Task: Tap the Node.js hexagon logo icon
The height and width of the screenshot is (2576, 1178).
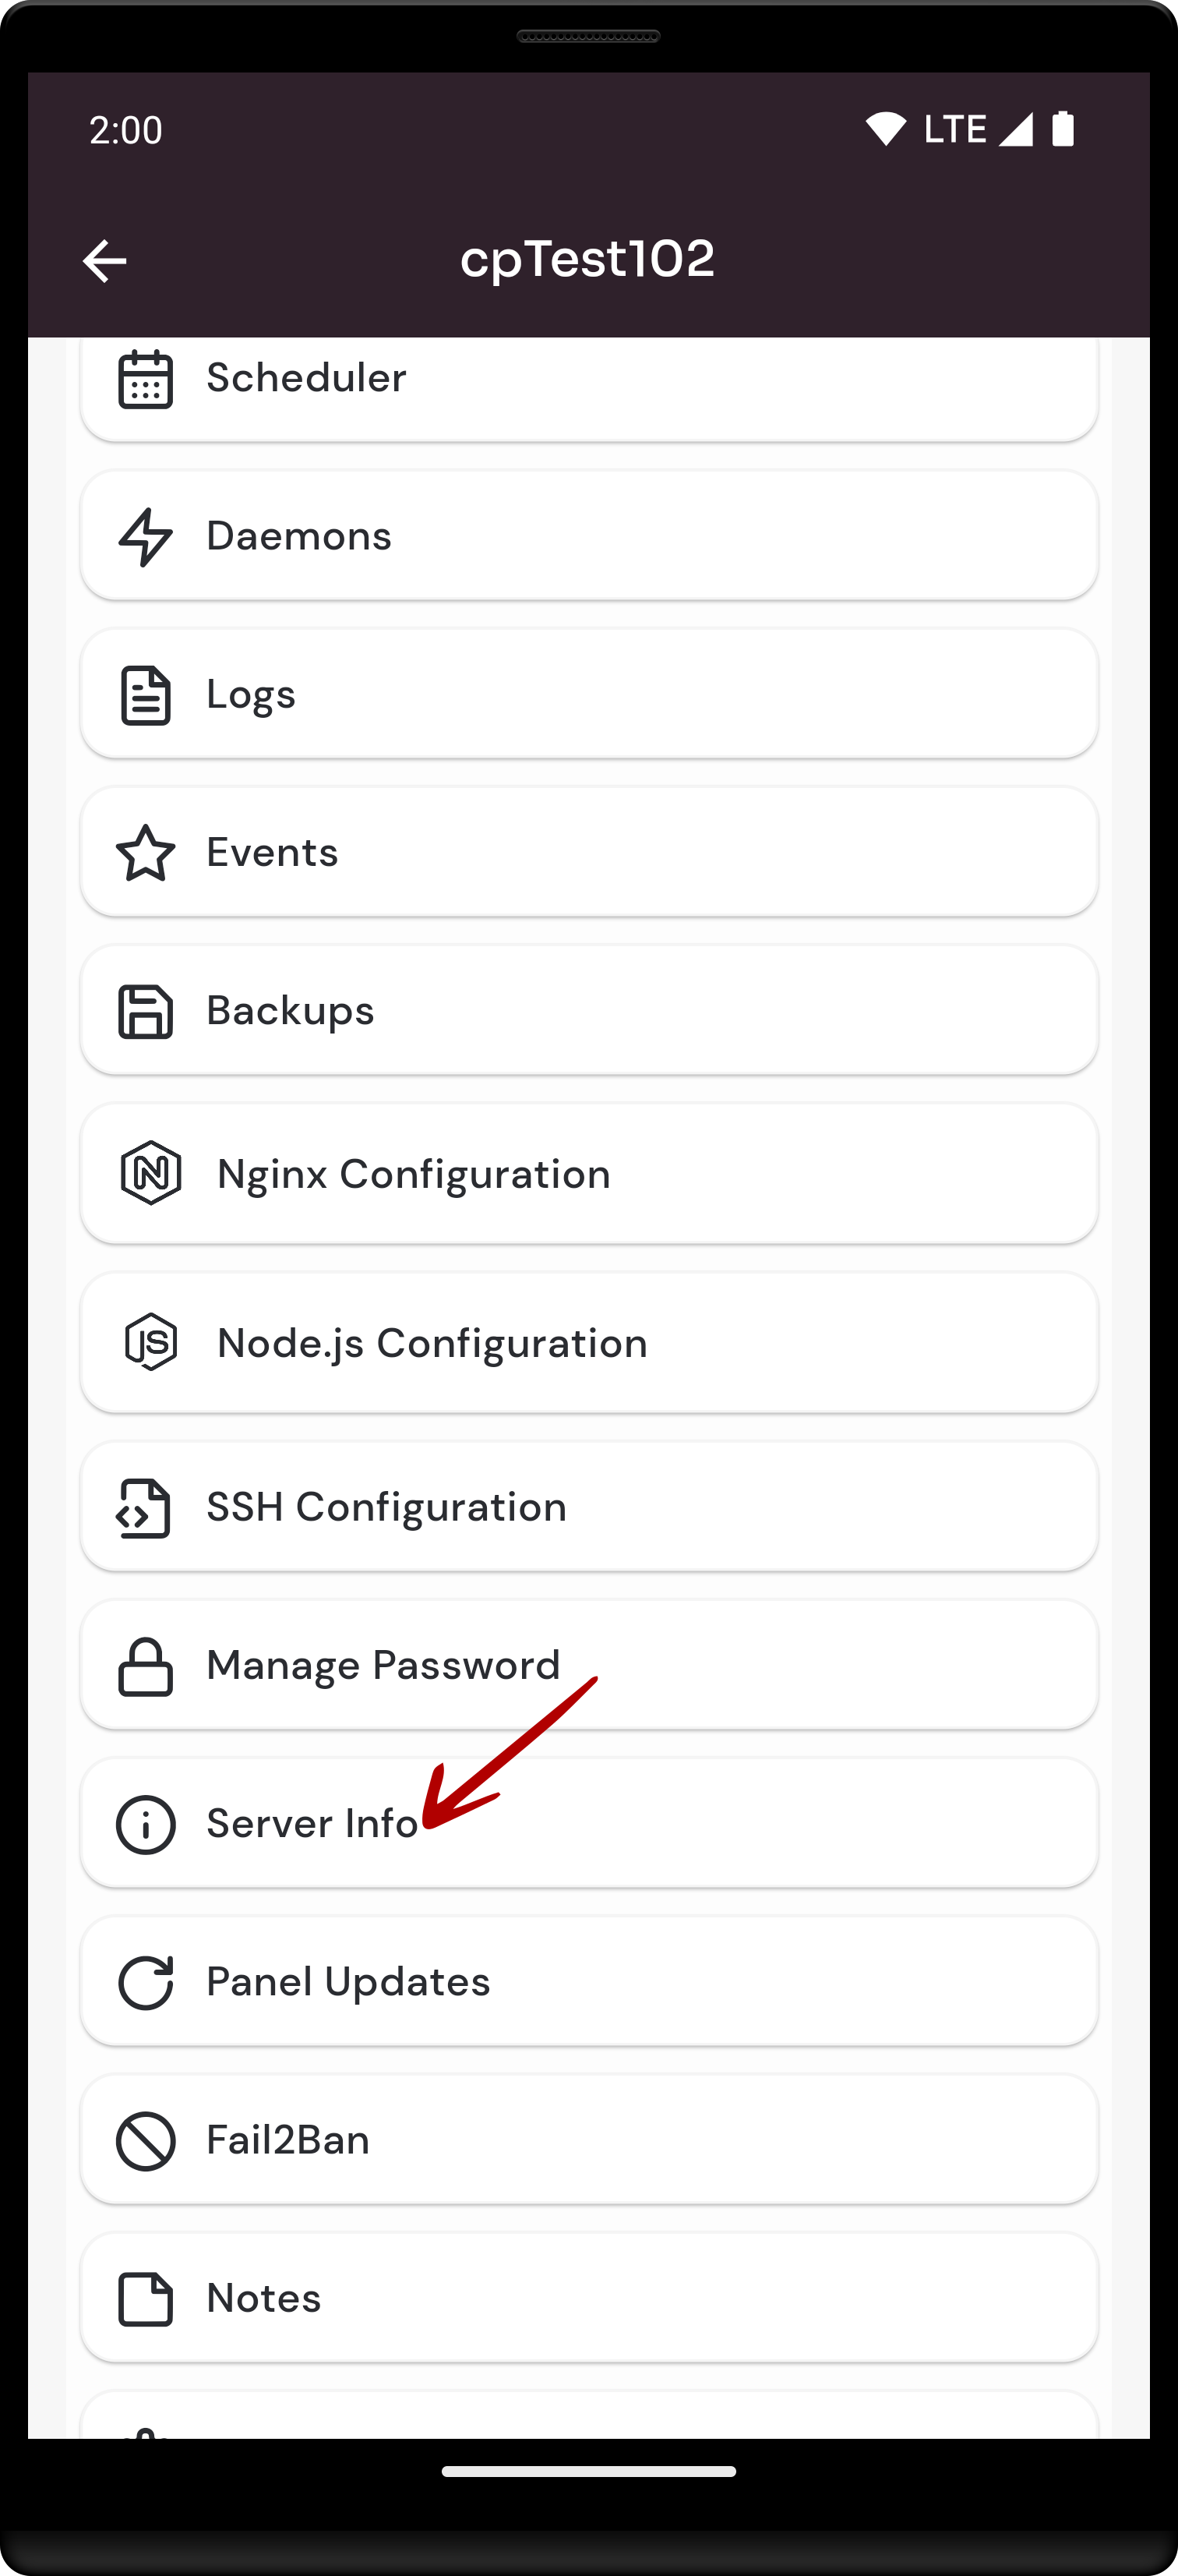Action: pyautogui.click(x=151, y=1342)
